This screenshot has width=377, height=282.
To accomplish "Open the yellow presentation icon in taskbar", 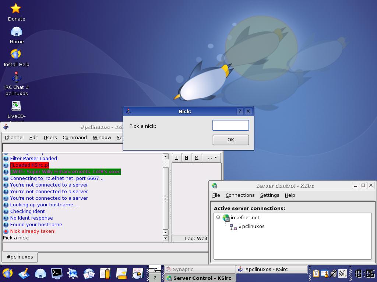I will click(121, 273).
